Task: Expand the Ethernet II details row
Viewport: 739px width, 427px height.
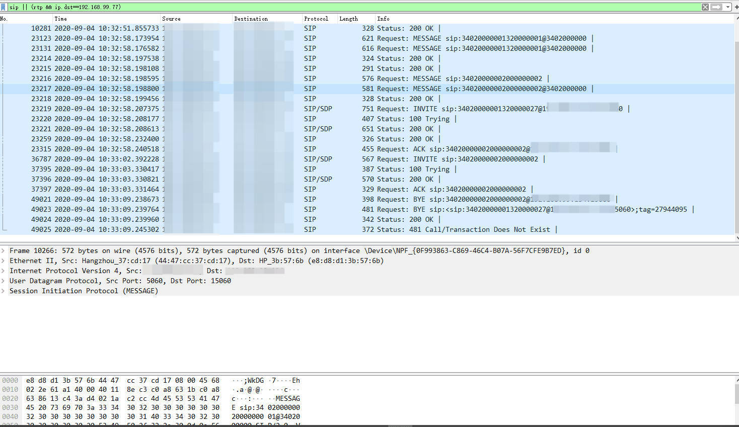Action: click(x=3, y=261)
